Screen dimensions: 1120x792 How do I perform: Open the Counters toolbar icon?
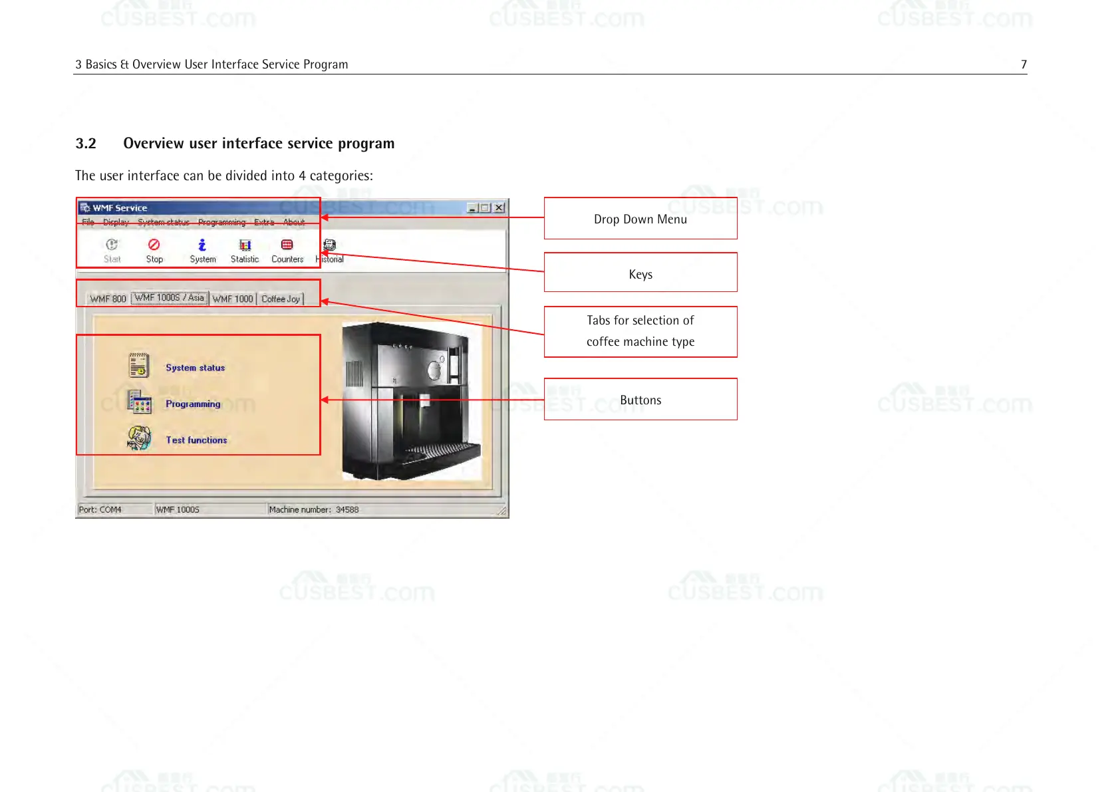coord(287,245)
